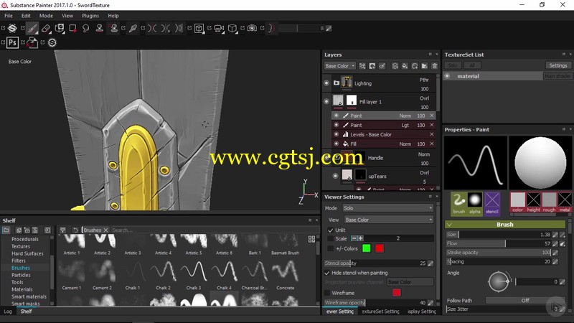Open the Mode menu

pos(46,16)
